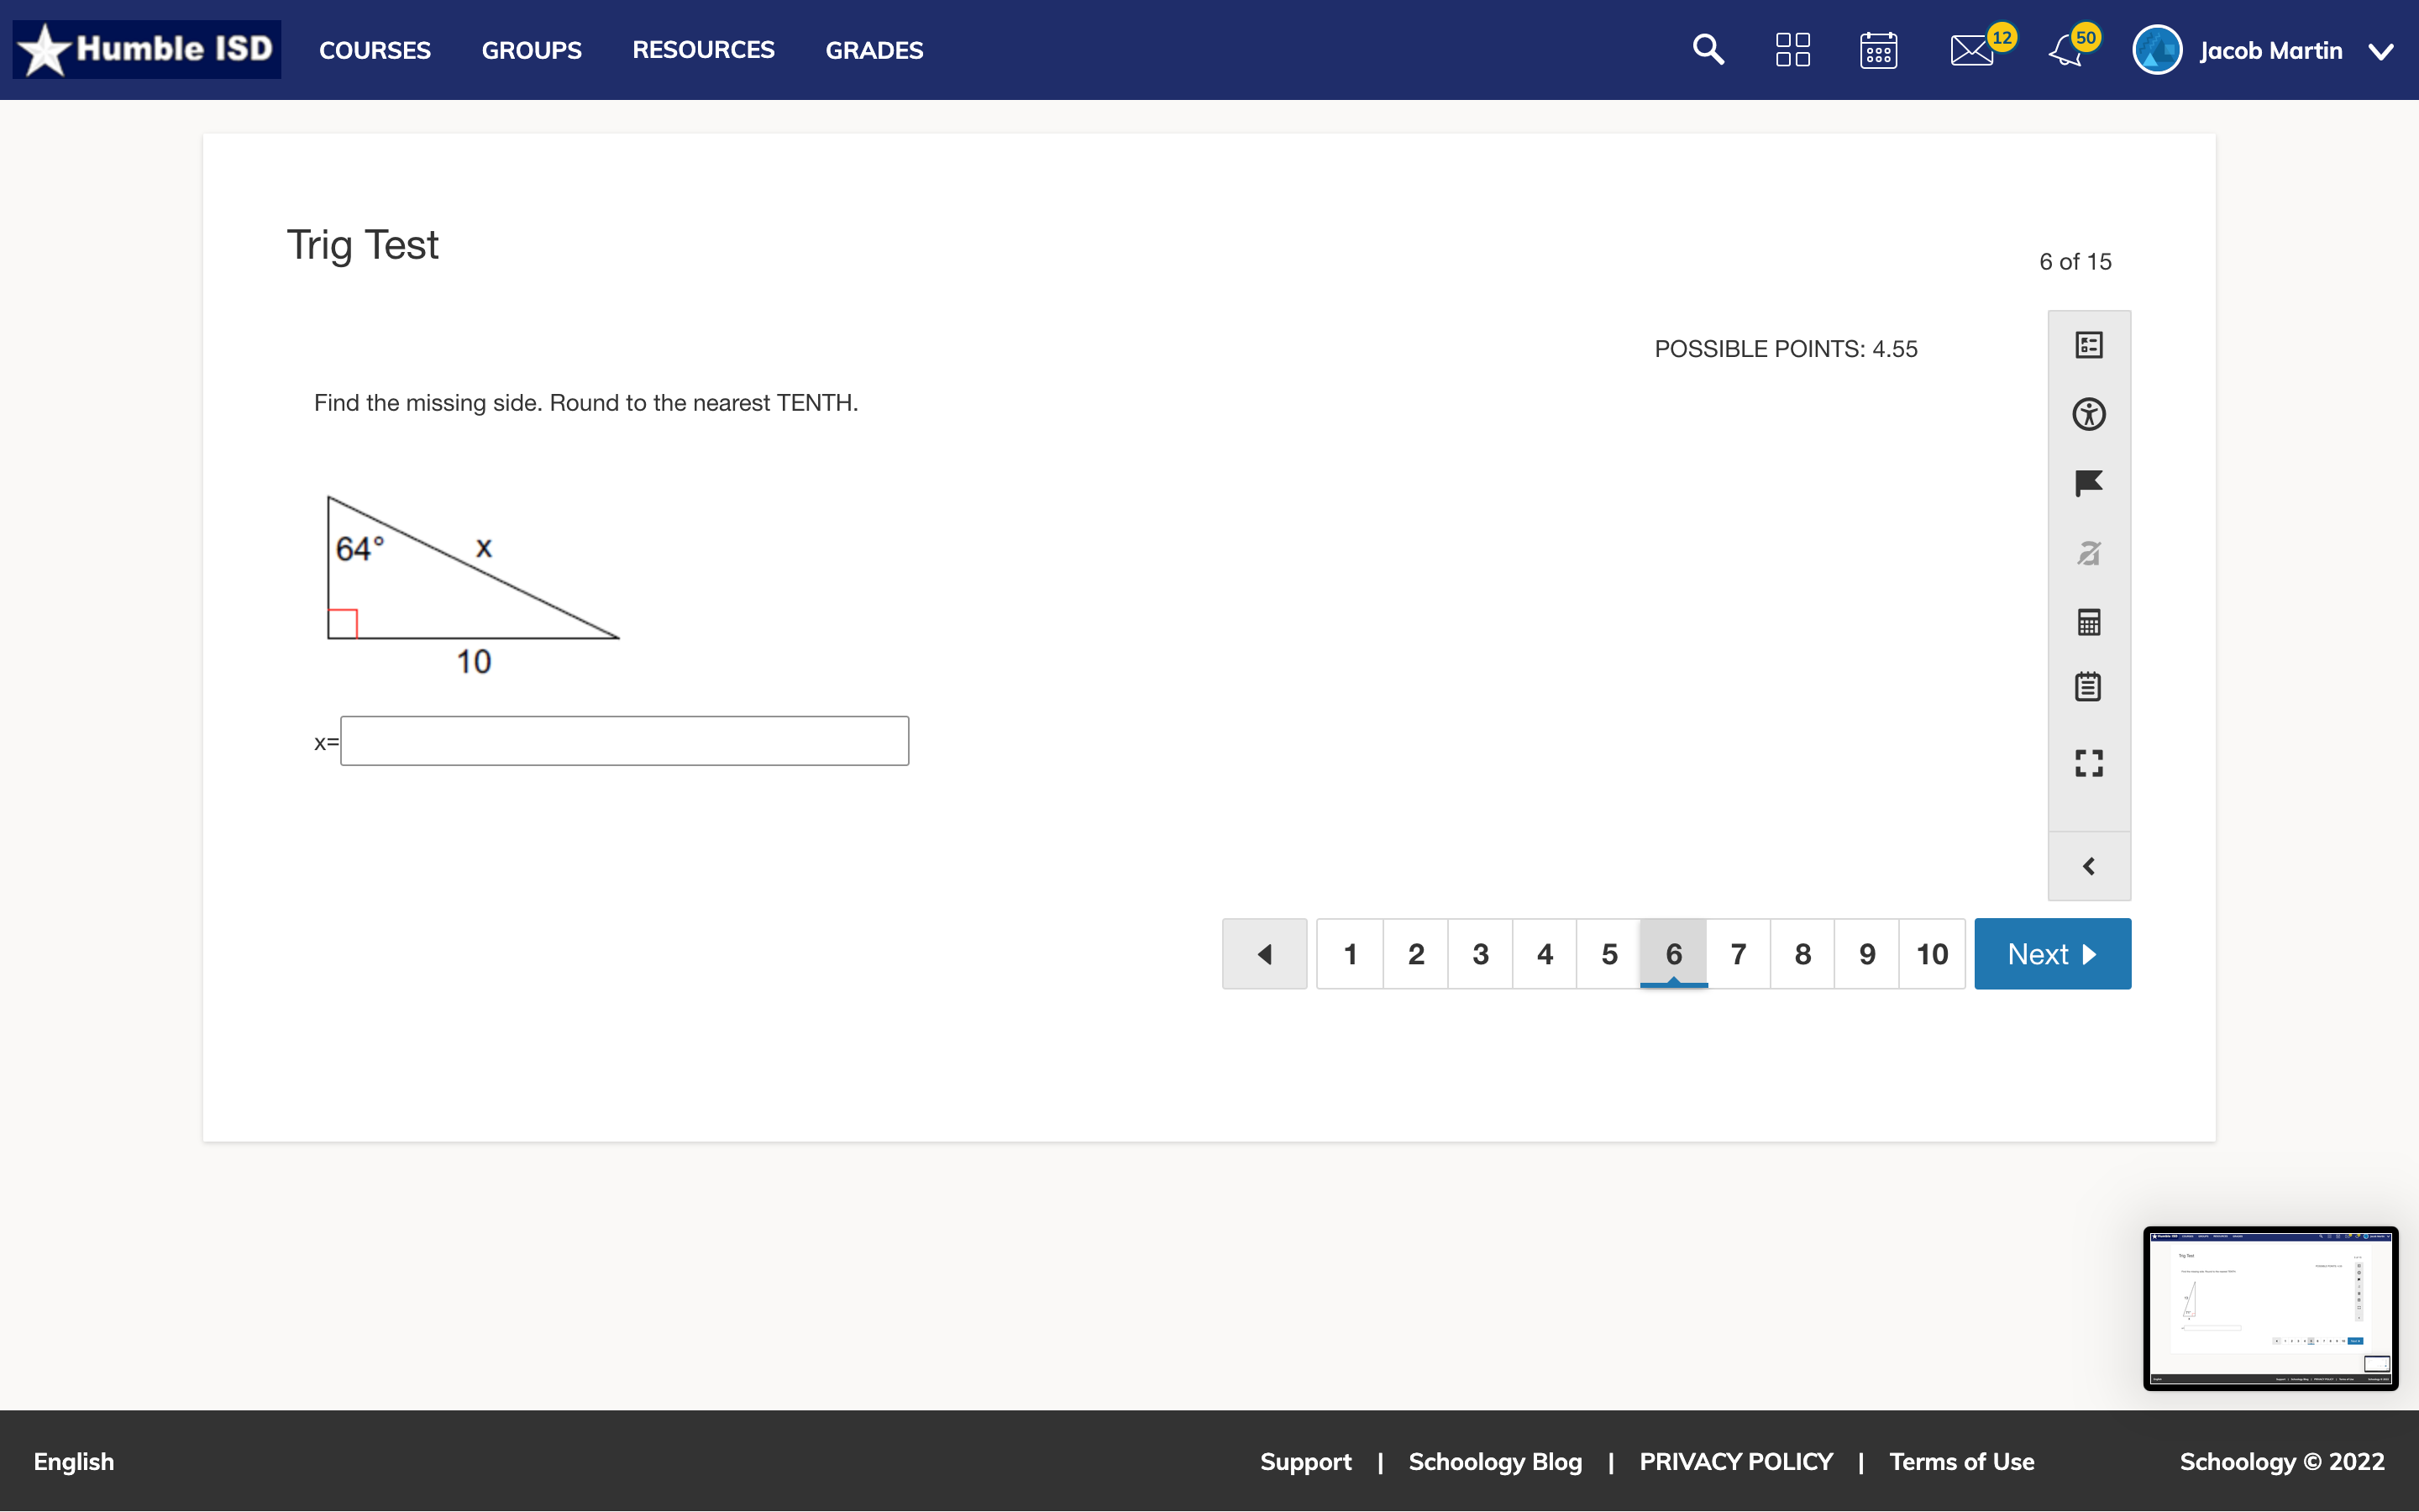Open the Jacob Martin account dropdown
This screenshot has height=1512, width=2419.
pos(2270,50)
